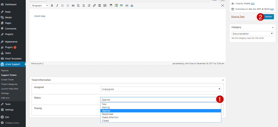Insert or edit a link
This screenshot has height=127, width=278.
(94, 5)
